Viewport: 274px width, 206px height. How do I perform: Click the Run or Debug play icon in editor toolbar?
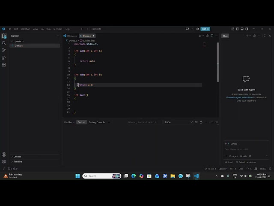tap(200, 36)
